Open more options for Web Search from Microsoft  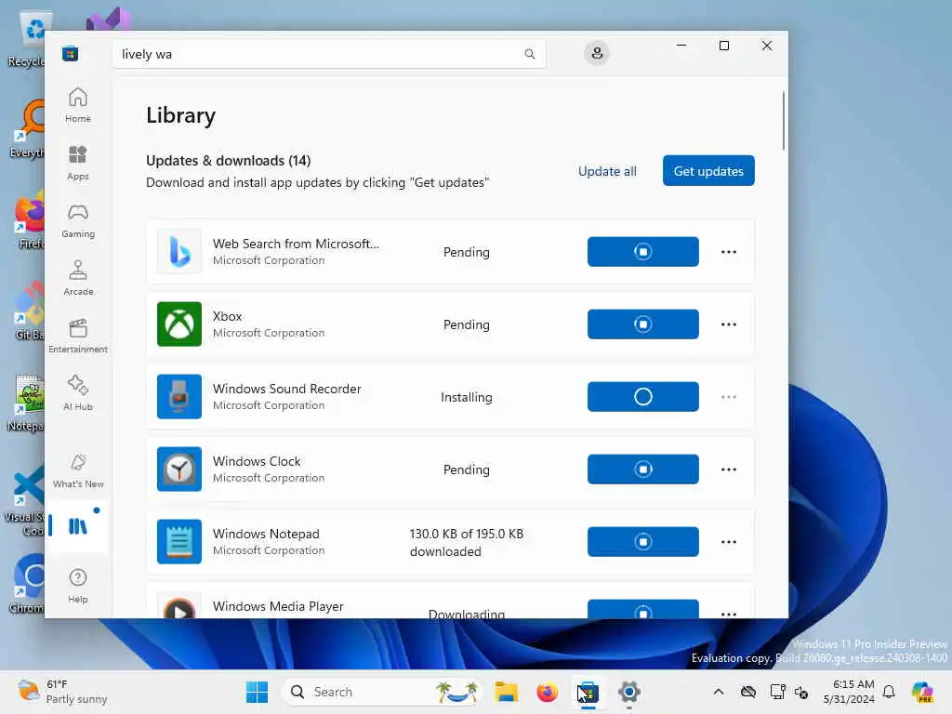(x=729, y=251)
